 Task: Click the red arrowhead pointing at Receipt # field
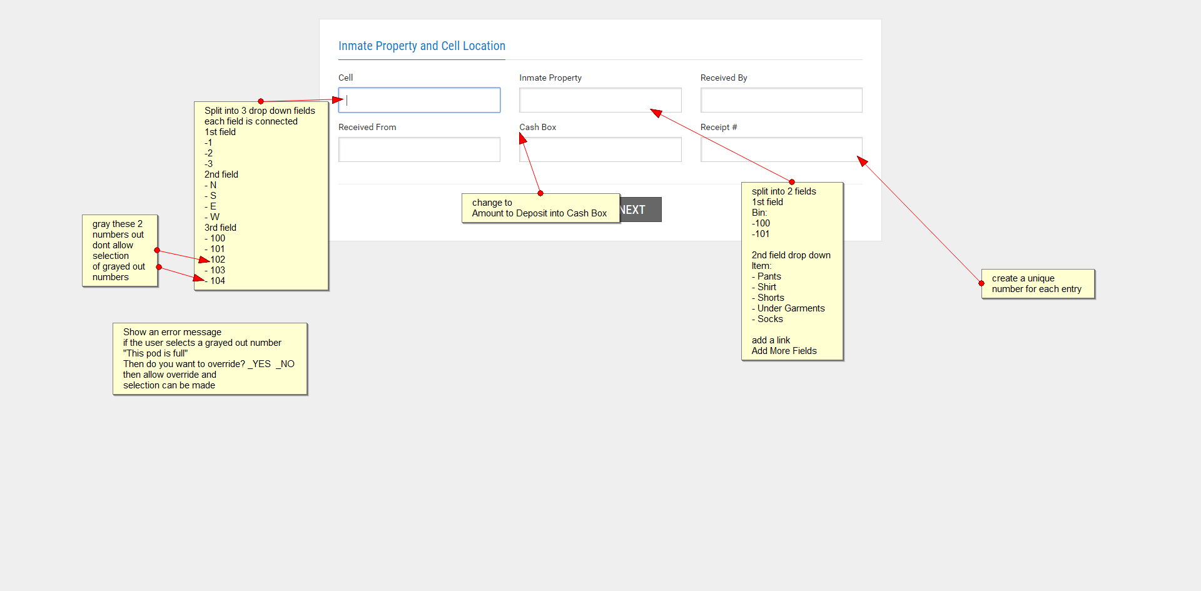pos(862,161)
